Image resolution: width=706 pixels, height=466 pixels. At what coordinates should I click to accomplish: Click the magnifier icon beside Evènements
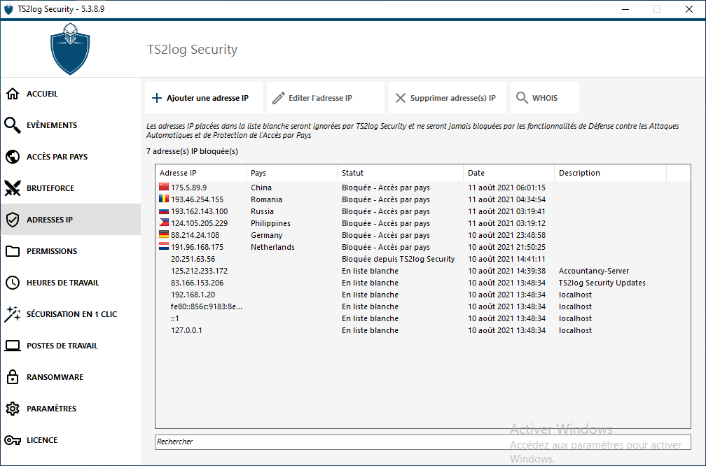click(x=13, y=125)
